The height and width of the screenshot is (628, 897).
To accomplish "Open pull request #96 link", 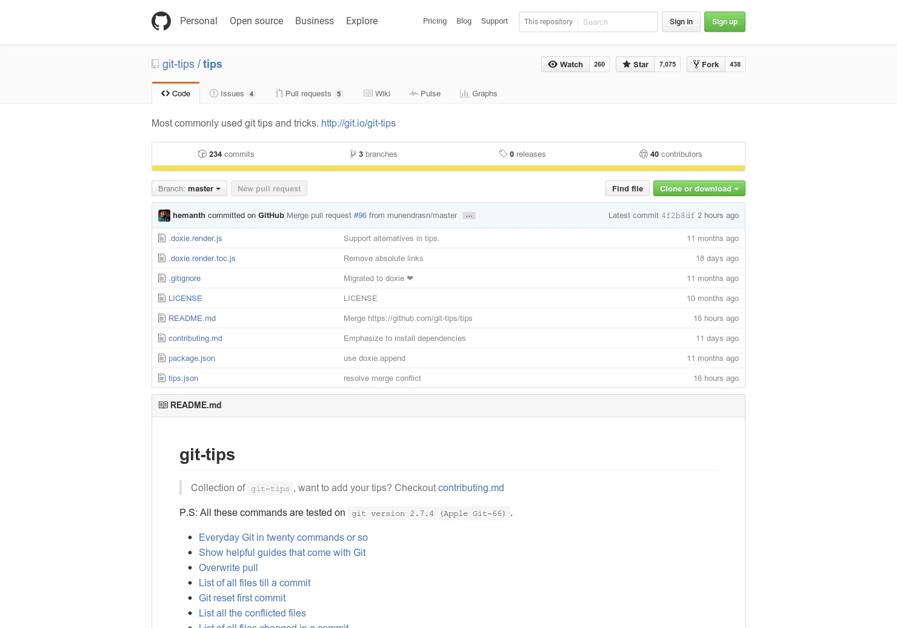I will pyautogui.click(x=360, y=216).
